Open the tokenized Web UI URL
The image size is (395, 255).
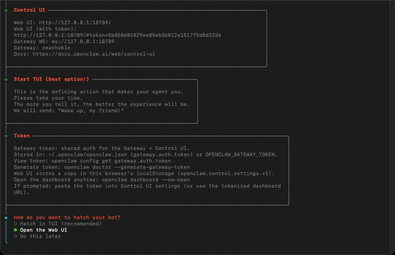[x=117, y=35]
